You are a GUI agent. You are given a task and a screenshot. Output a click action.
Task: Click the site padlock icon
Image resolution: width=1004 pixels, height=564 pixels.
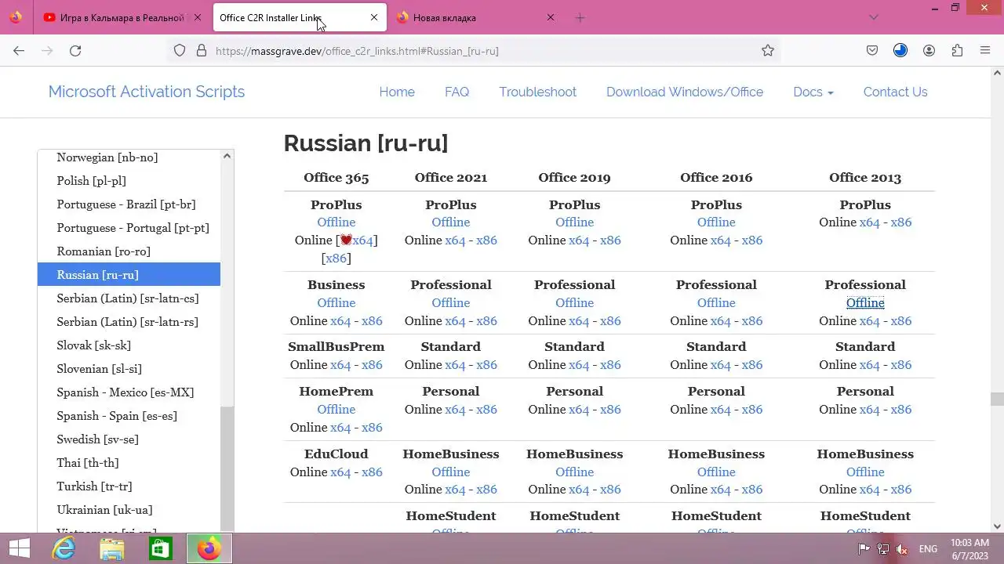[202, 51]
